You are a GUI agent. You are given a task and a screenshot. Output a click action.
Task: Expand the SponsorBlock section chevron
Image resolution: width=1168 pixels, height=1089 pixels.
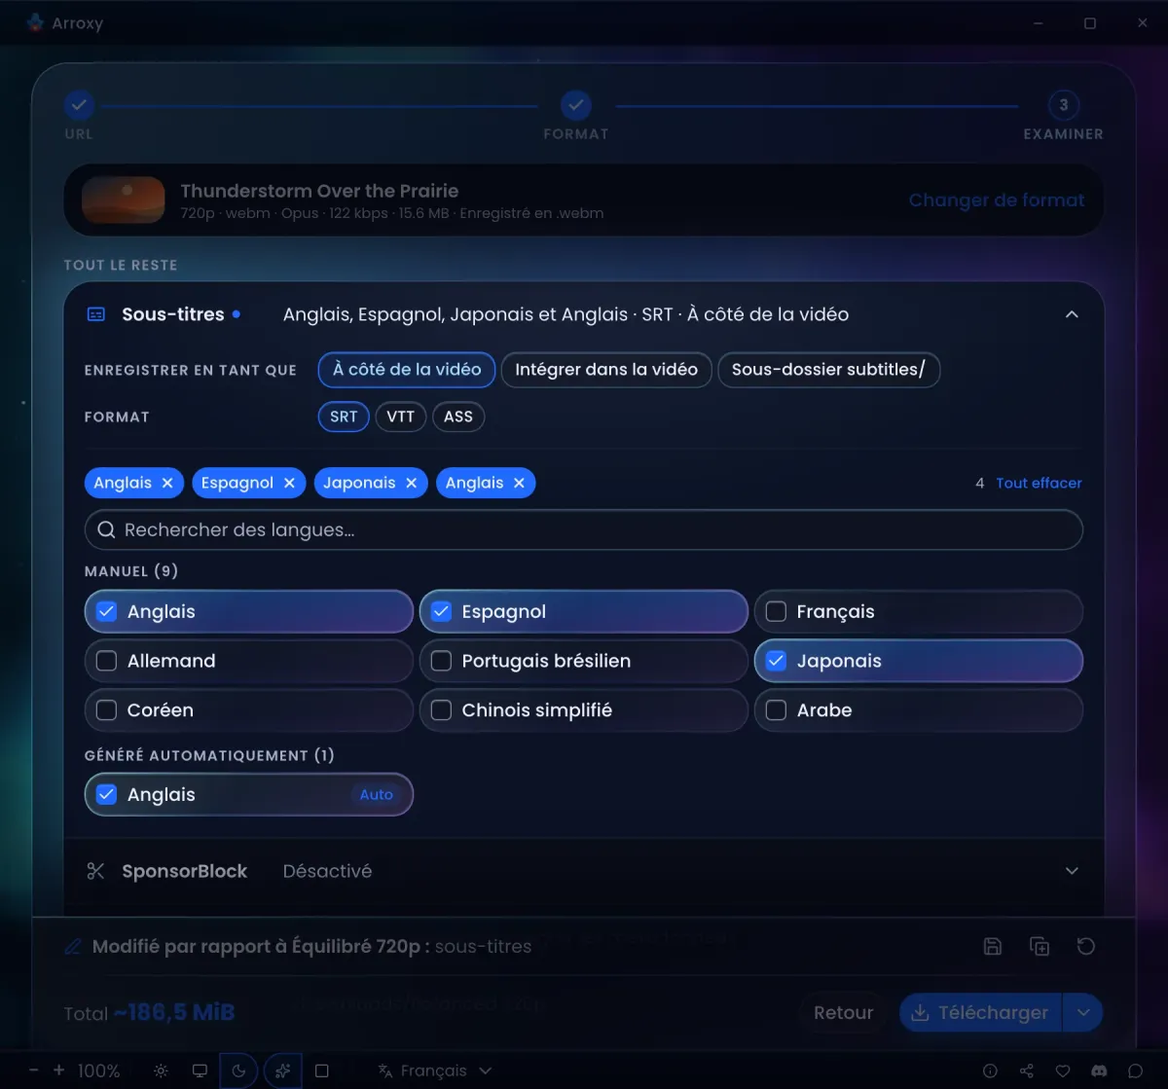click(1072, 871)
